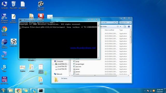The width and height of the screenshot is (166, 93).
Task: Open the folder icon beside the Capture icon
Action: [x=32, y=68]
